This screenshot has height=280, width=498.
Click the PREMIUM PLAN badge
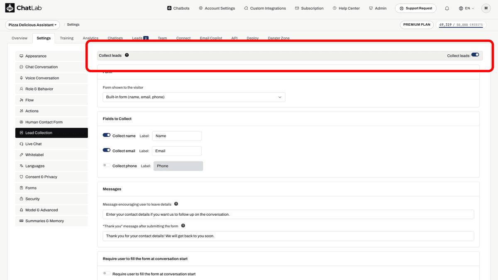coord(417,25)
